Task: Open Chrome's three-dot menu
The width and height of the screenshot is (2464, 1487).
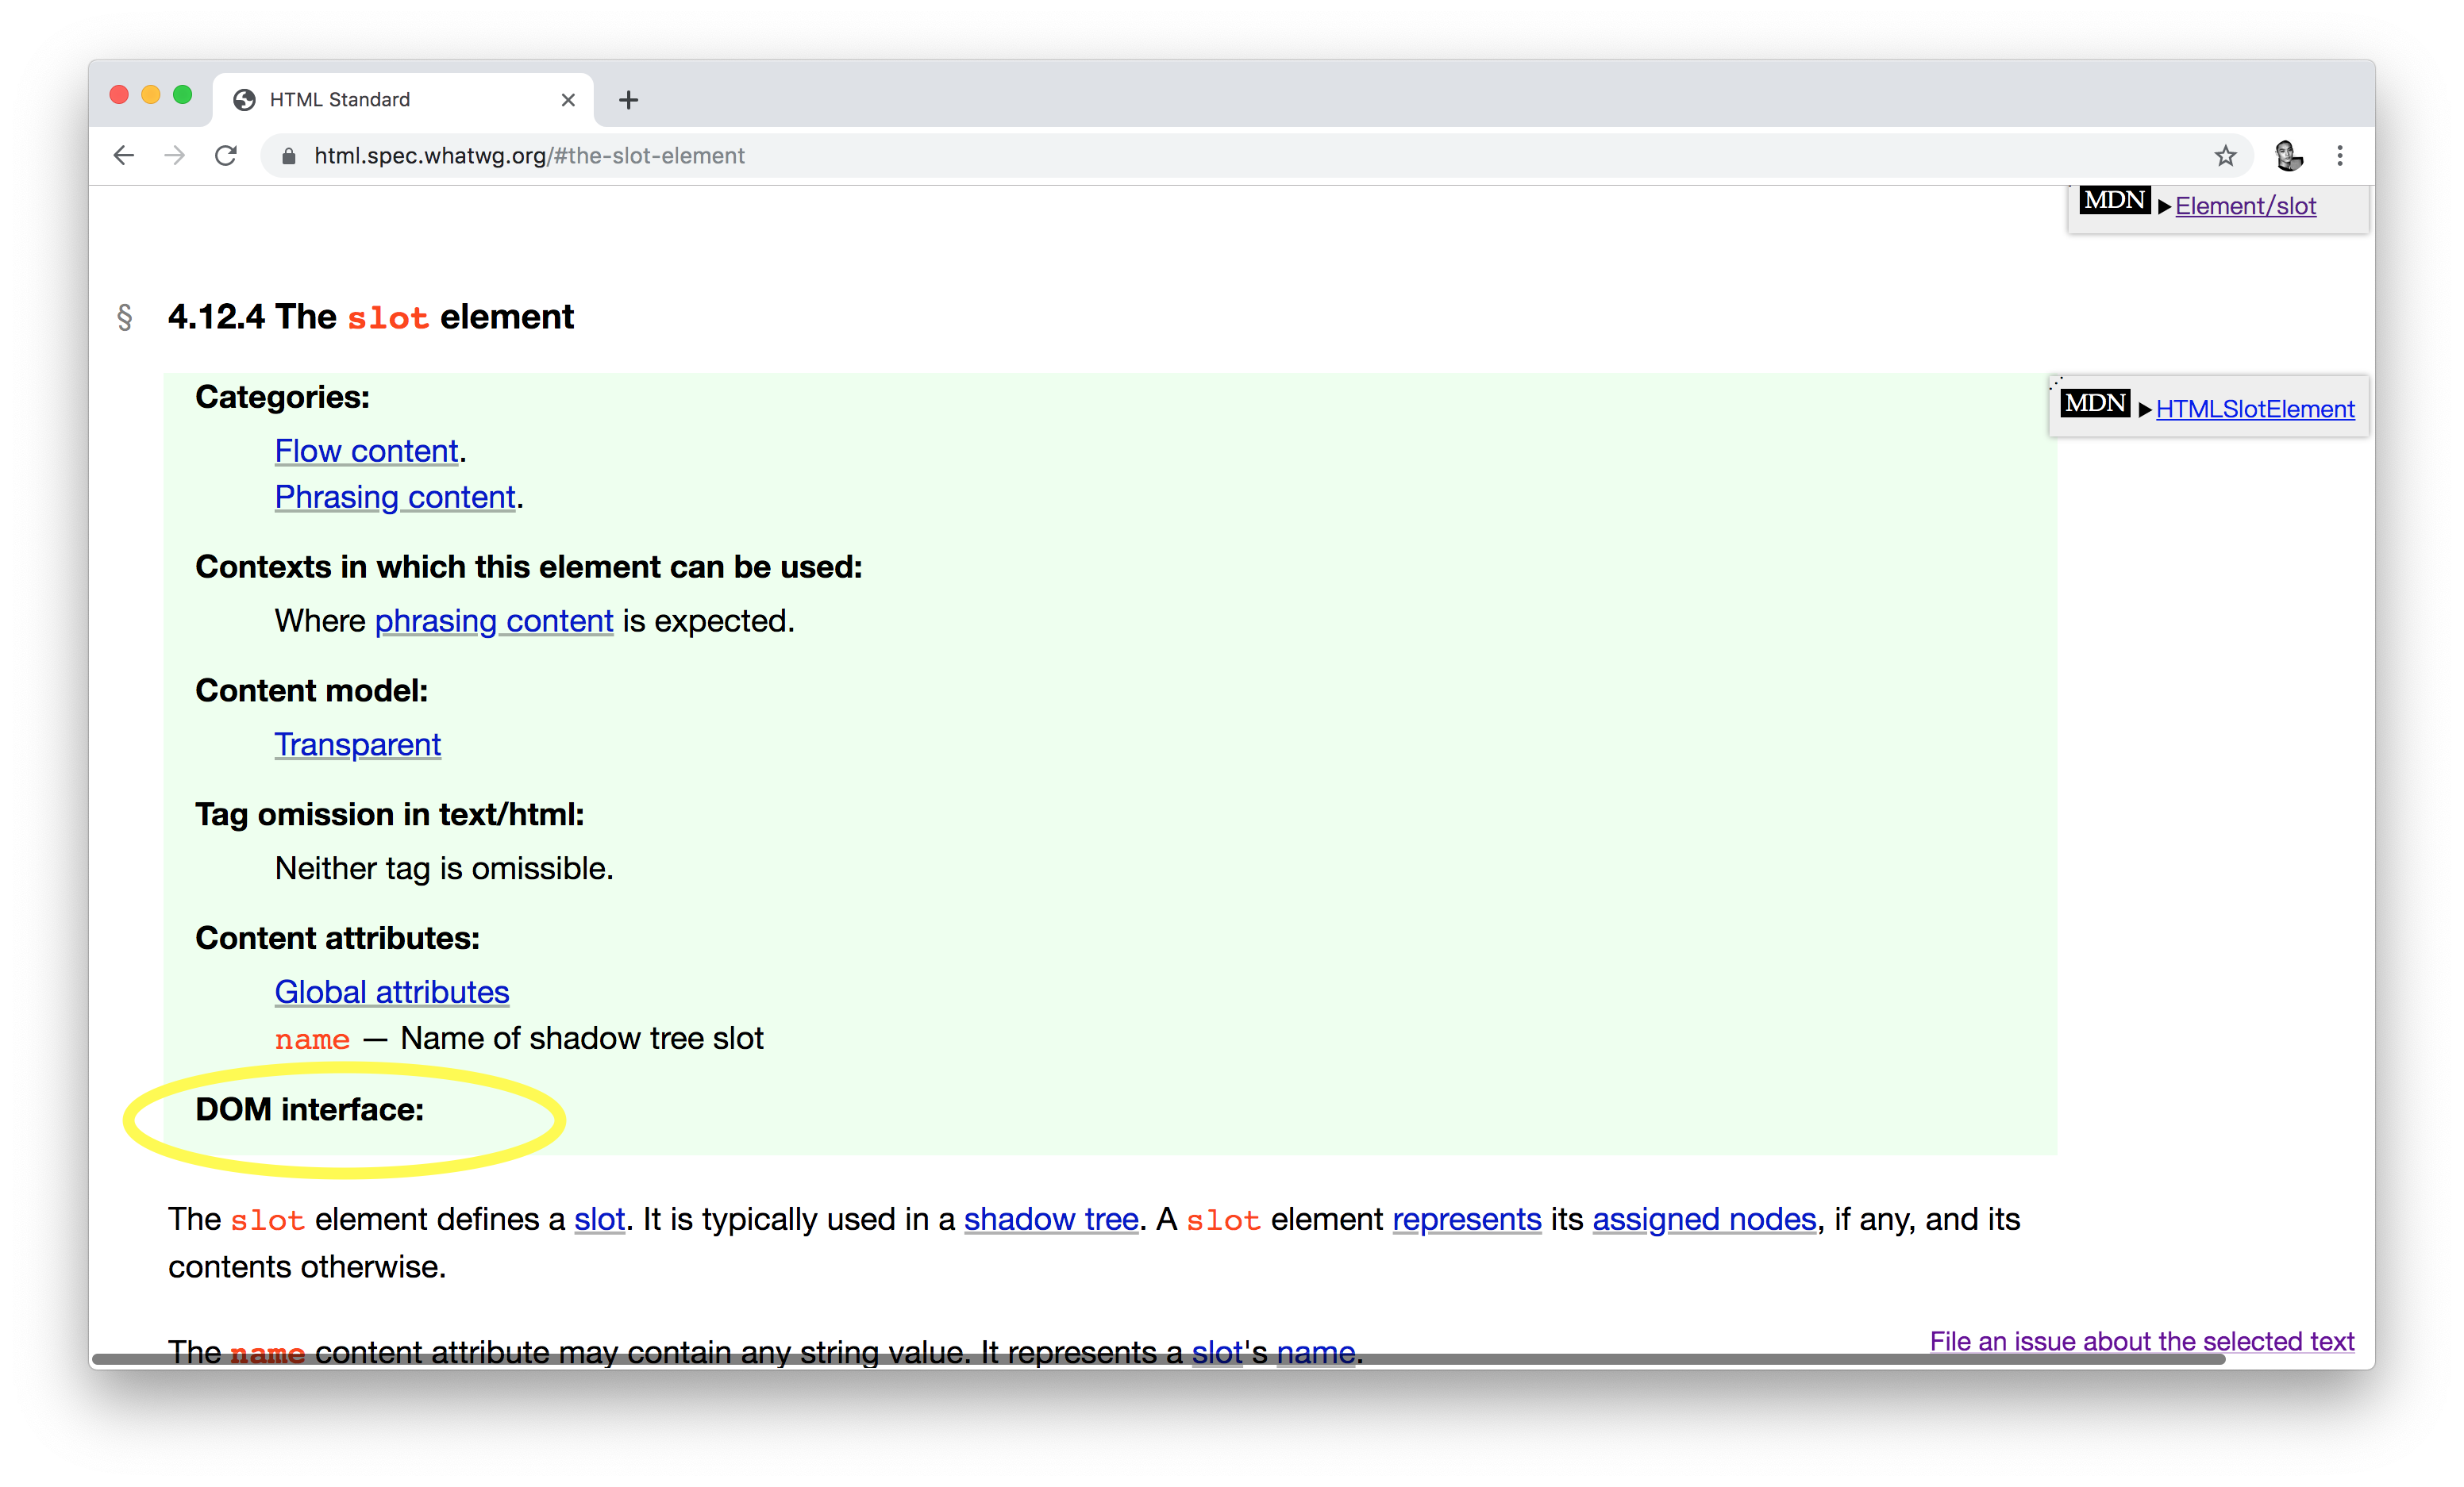Action: coord(2340,156)
